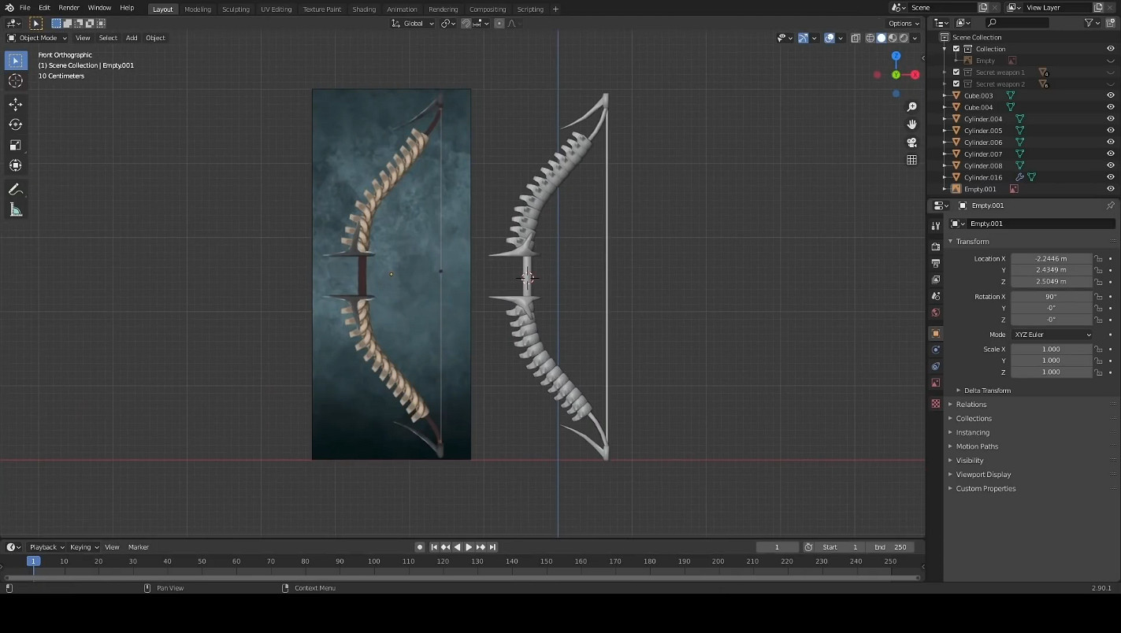
Task: Expand the Relations panel
Action: click(971, 405)
